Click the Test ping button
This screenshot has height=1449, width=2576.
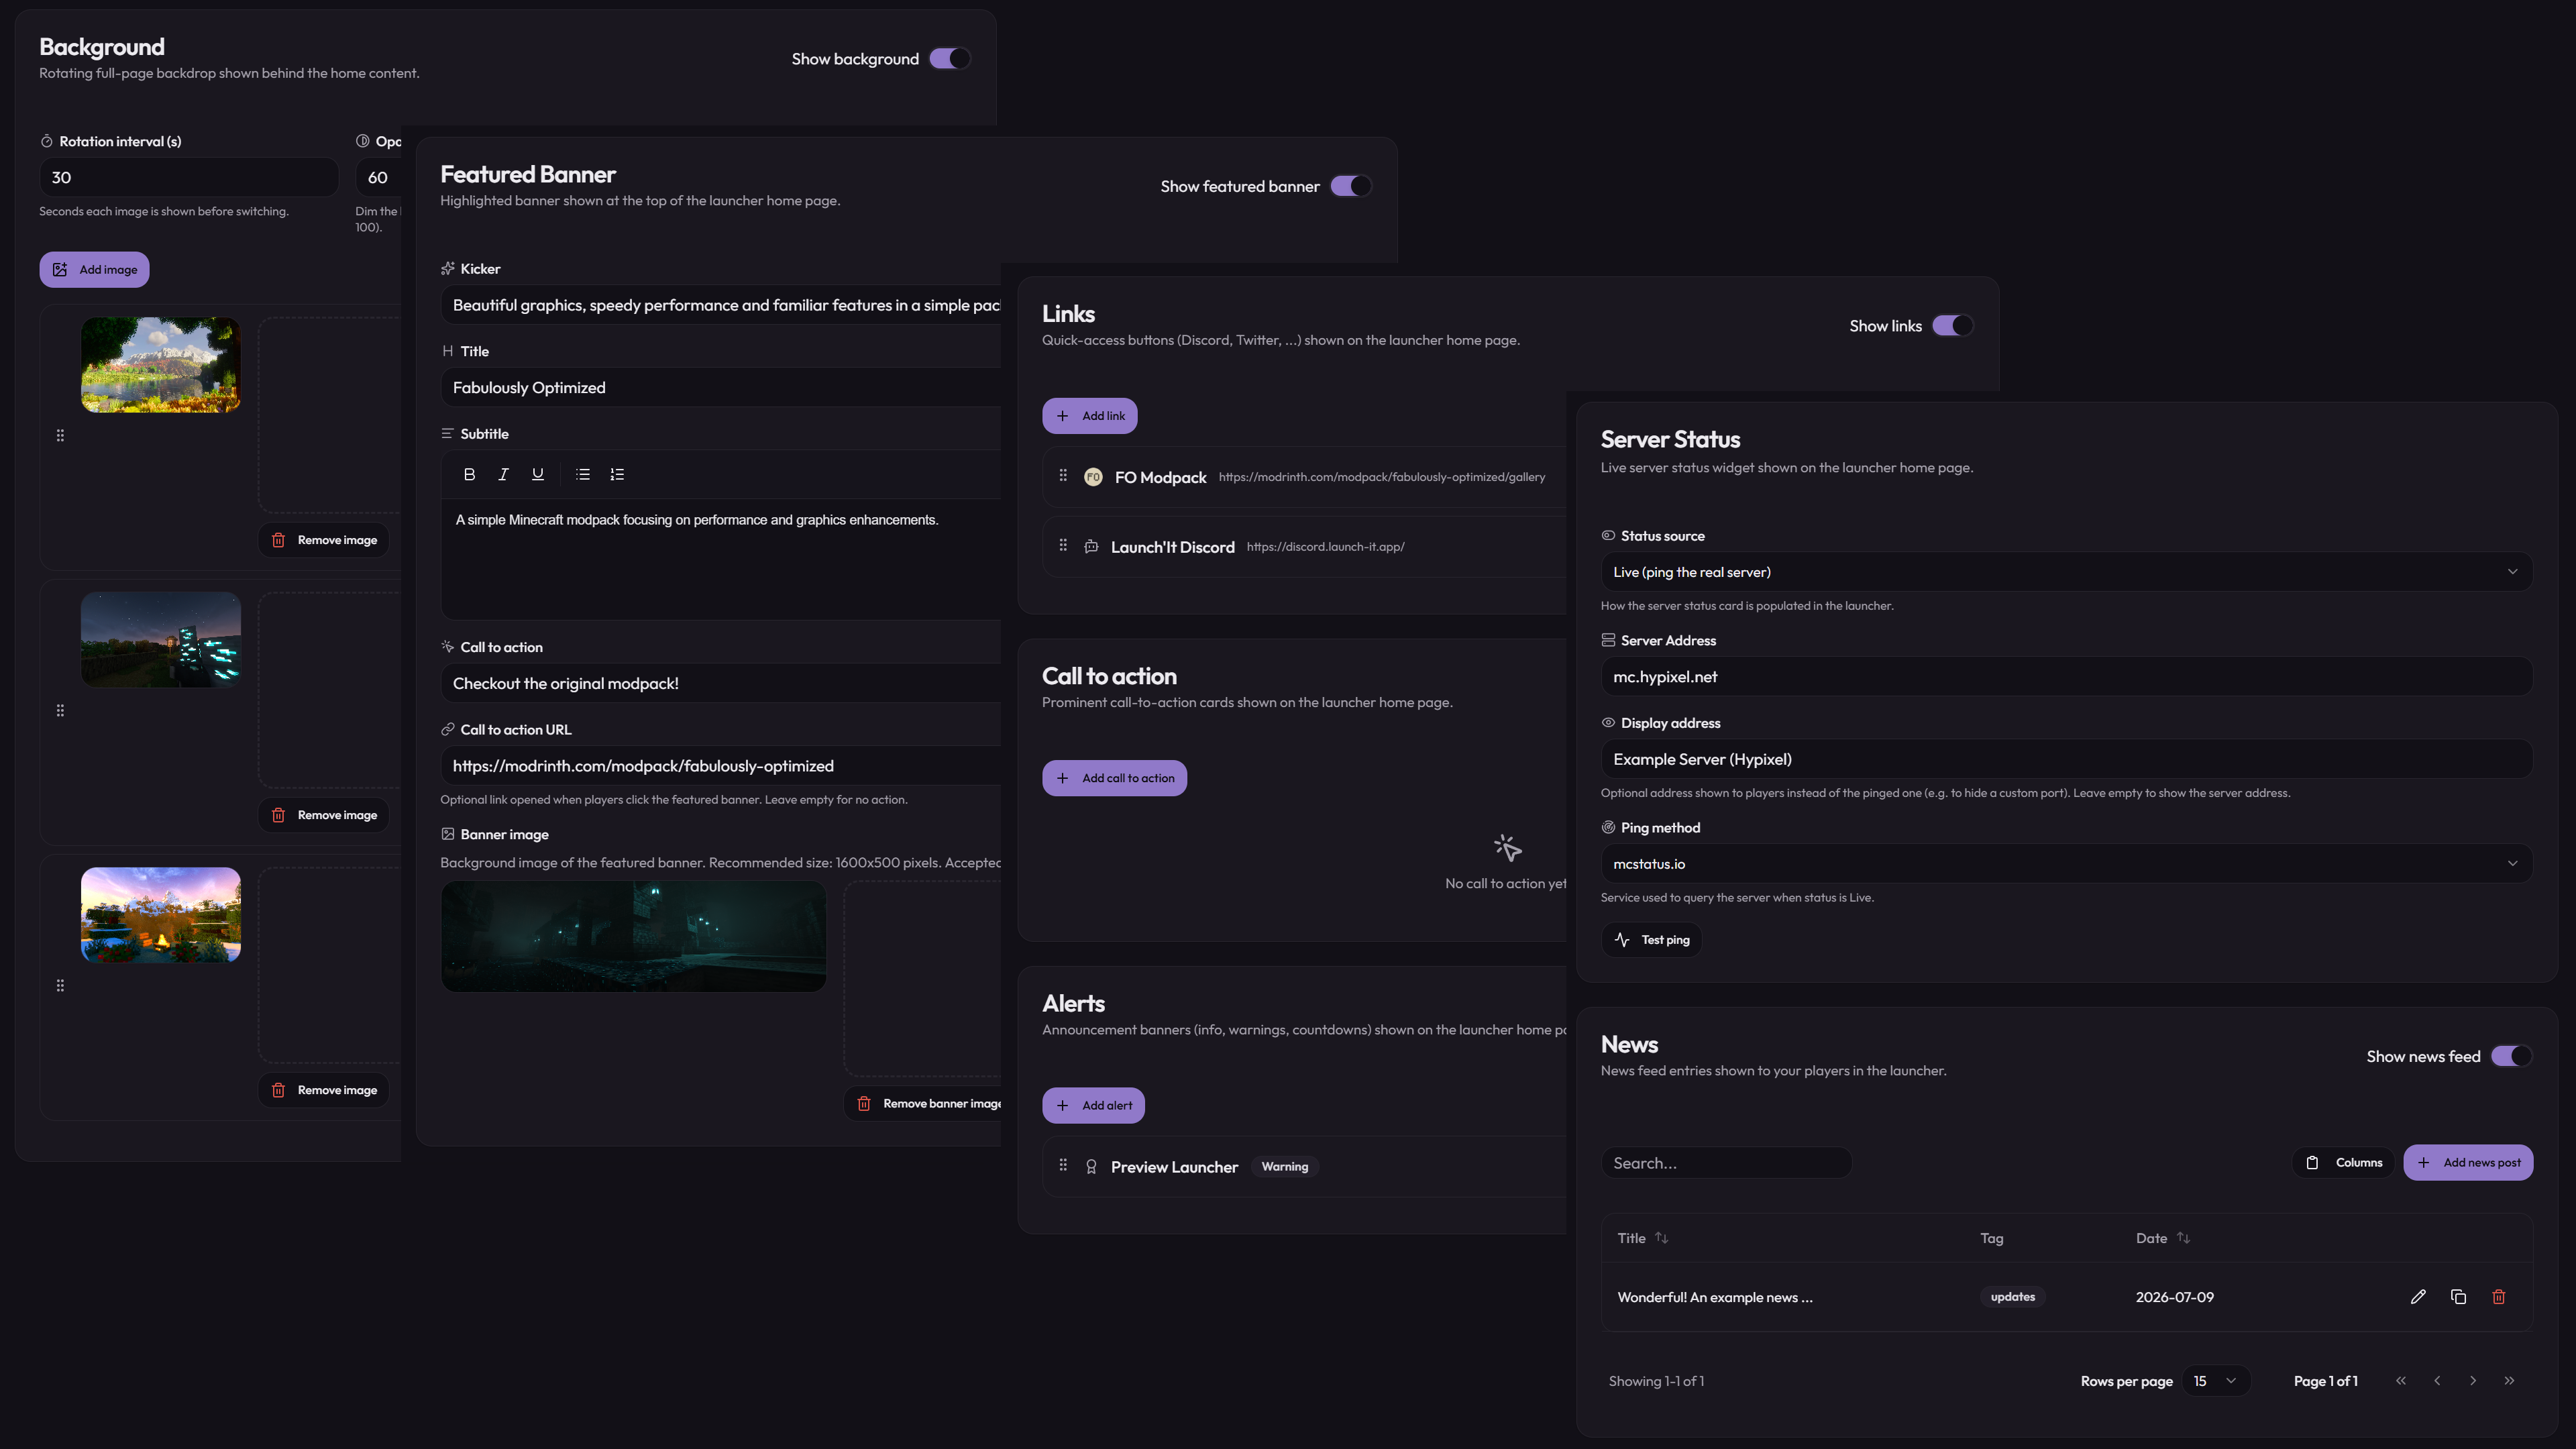tap(1651, 940)
